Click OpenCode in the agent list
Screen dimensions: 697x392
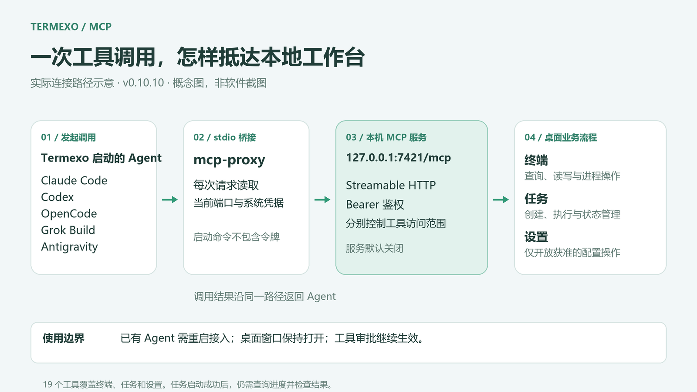pyautogui.click(x=69, y=213)
